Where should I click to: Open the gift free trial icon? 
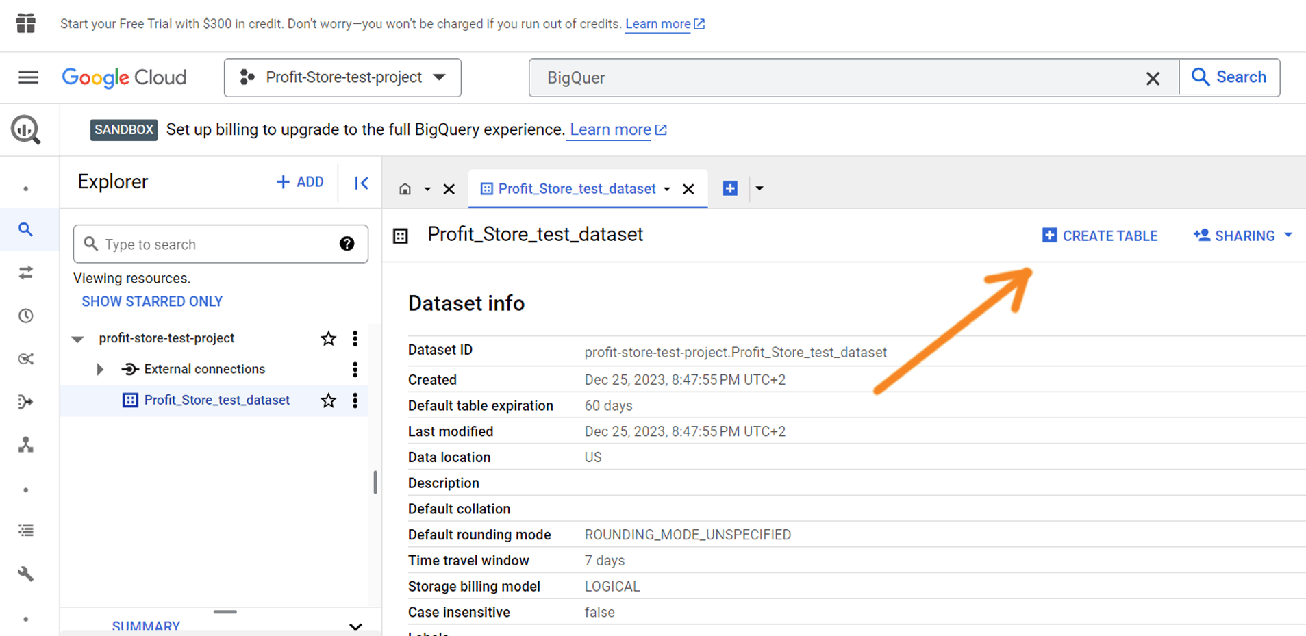(x=26, y=23)
